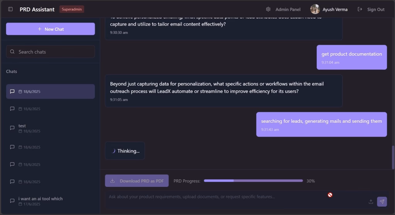Click the 9:31:05 am timestamp
Image resolution: width=395 pixels, height=215 pixels.
[119, 100]
